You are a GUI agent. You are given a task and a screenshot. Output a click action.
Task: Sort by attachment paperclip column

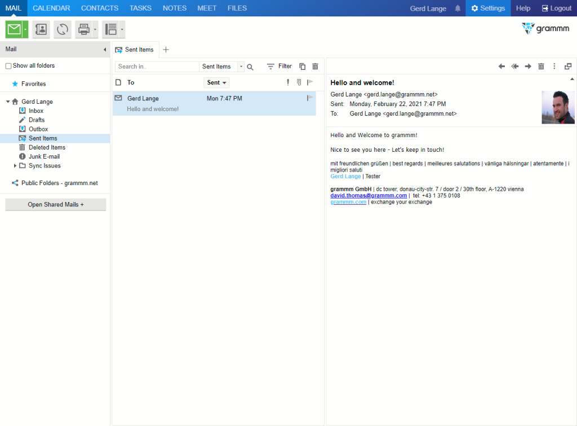(299, 82)
